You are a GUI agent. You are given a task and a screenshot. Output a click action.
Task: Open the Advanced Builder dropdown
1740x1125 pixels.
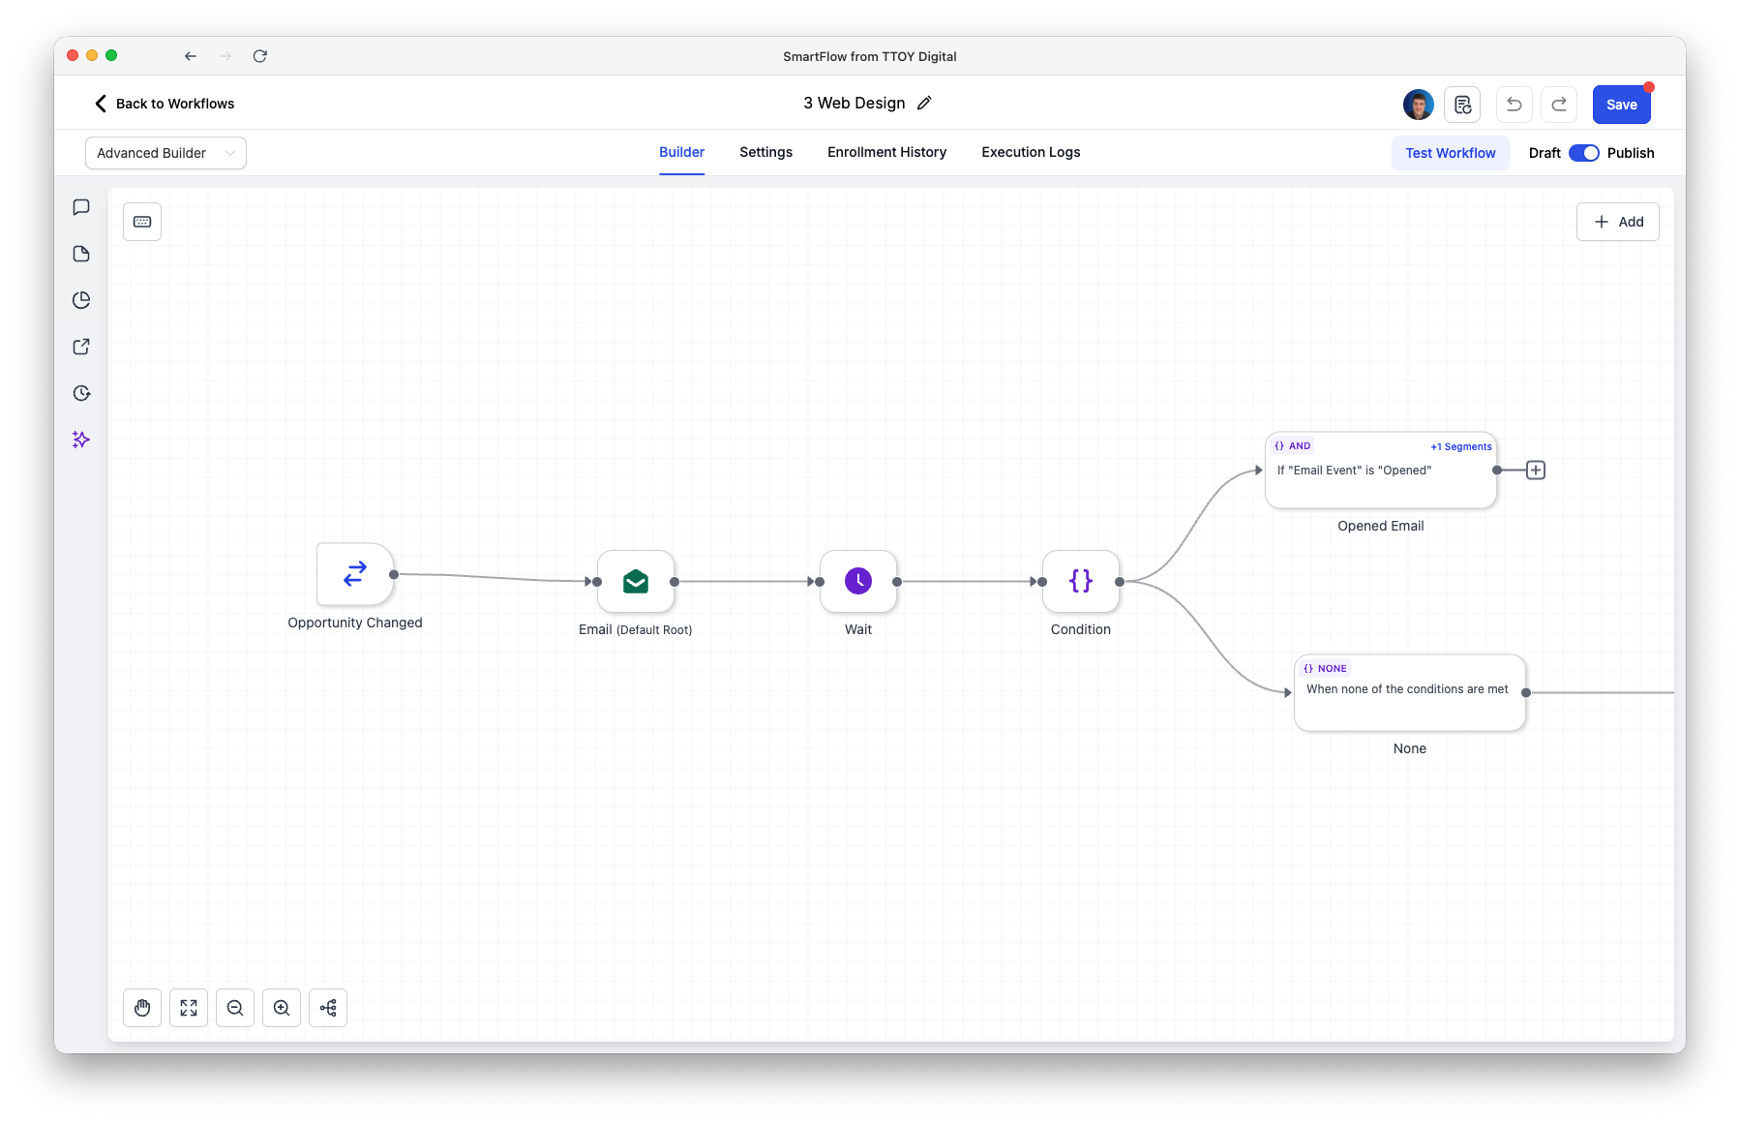coord(165,152)
